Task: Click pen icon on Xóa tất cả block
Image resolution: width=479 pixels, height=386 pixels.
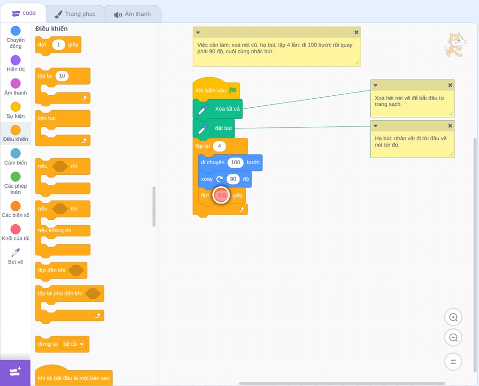Action: coord(203,109)
